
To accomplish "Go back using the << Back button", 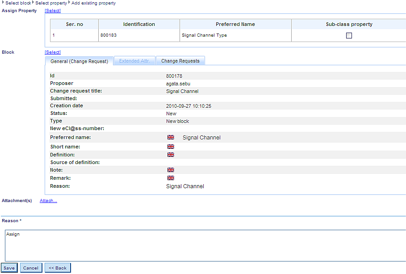I will pos(57,268).
